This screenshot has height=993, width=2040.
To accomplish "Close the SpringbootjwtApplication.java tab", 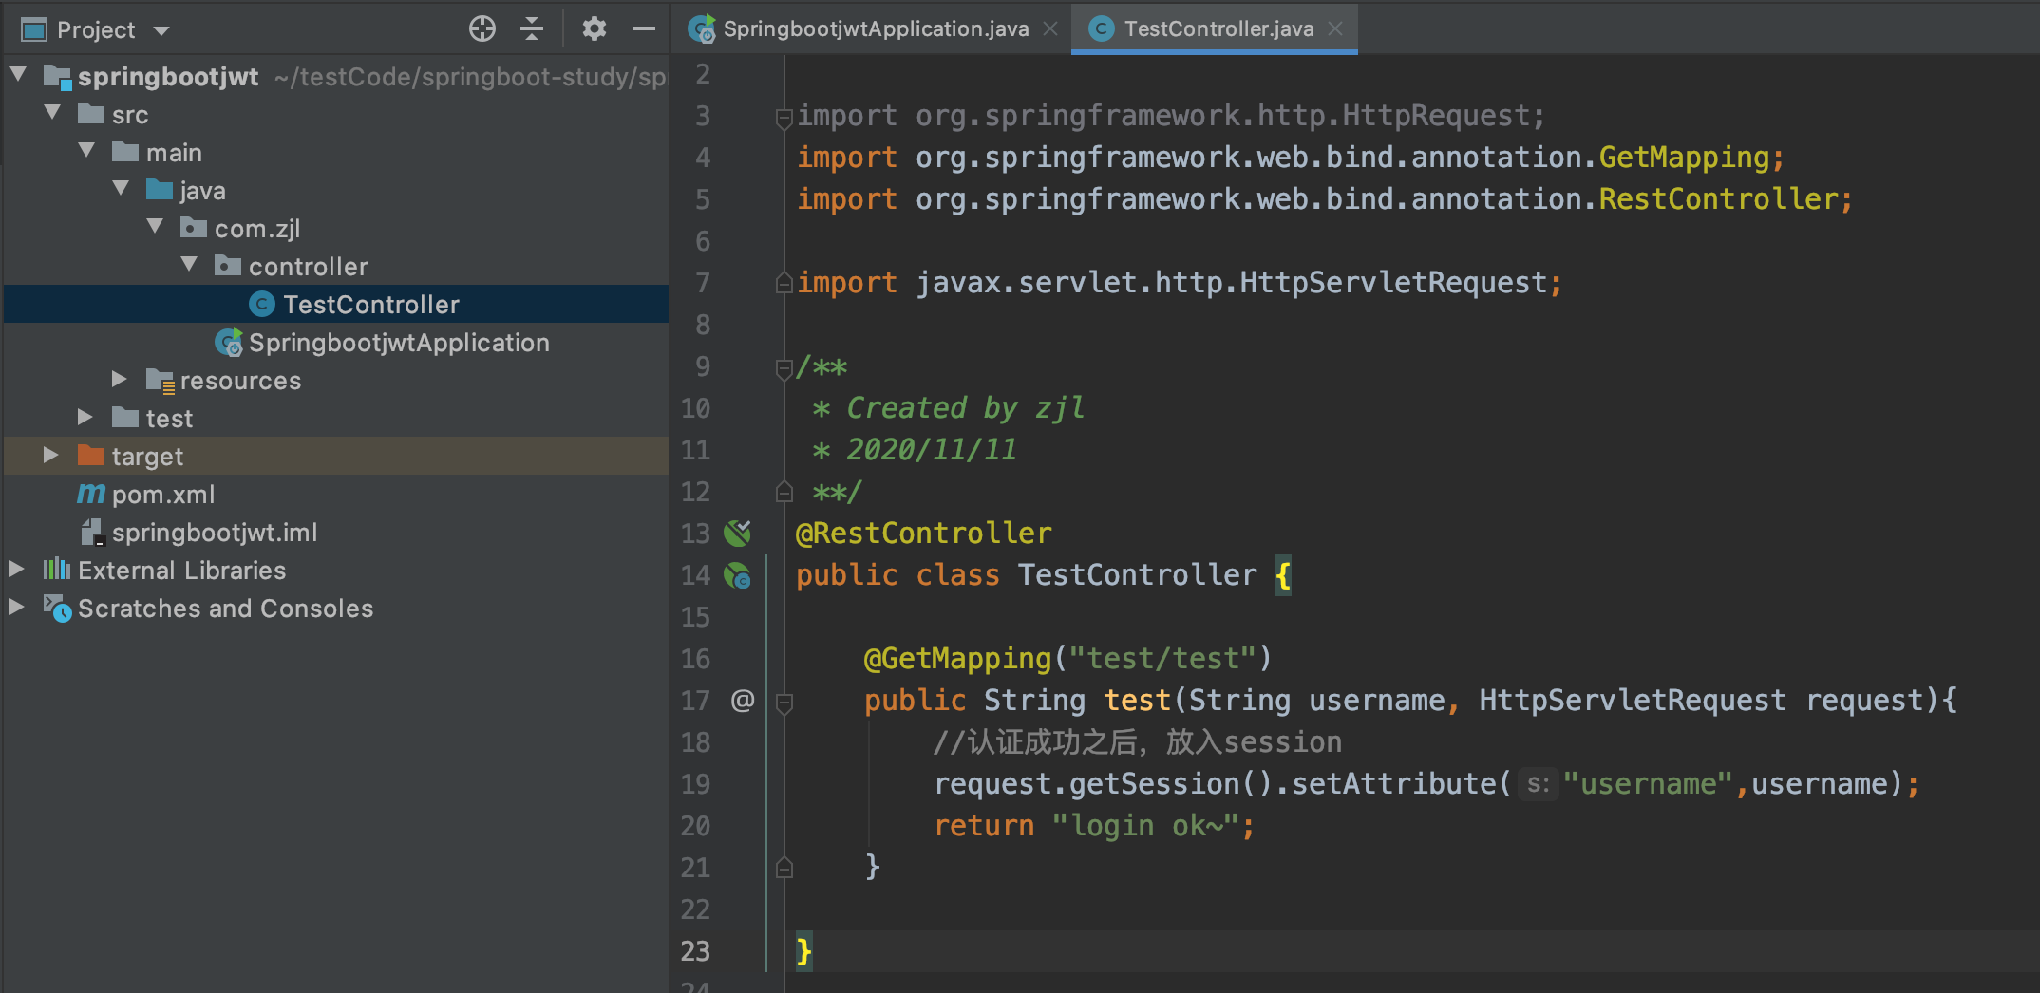I will (x=1050, y=28).
